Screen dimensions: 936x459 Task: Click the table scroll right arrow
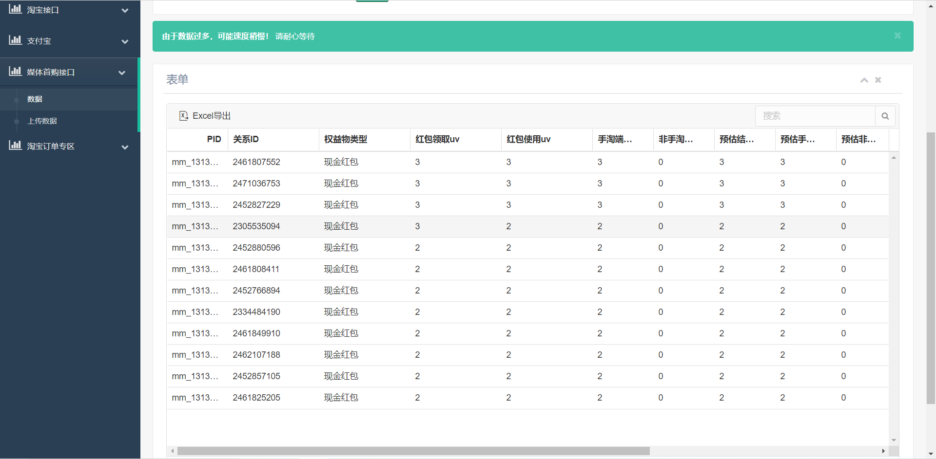click(883, 451)
